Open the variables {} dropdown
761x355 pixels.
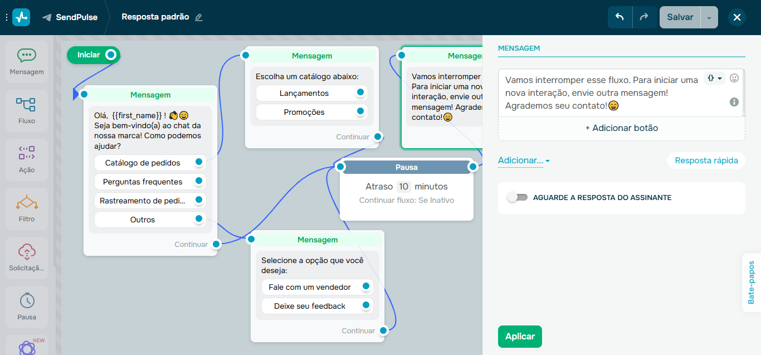[715, 79]
